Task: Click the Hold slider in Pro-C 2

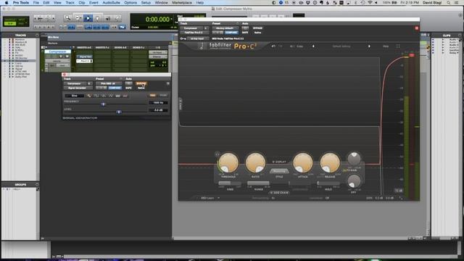Action: click(x=328, y=183)
